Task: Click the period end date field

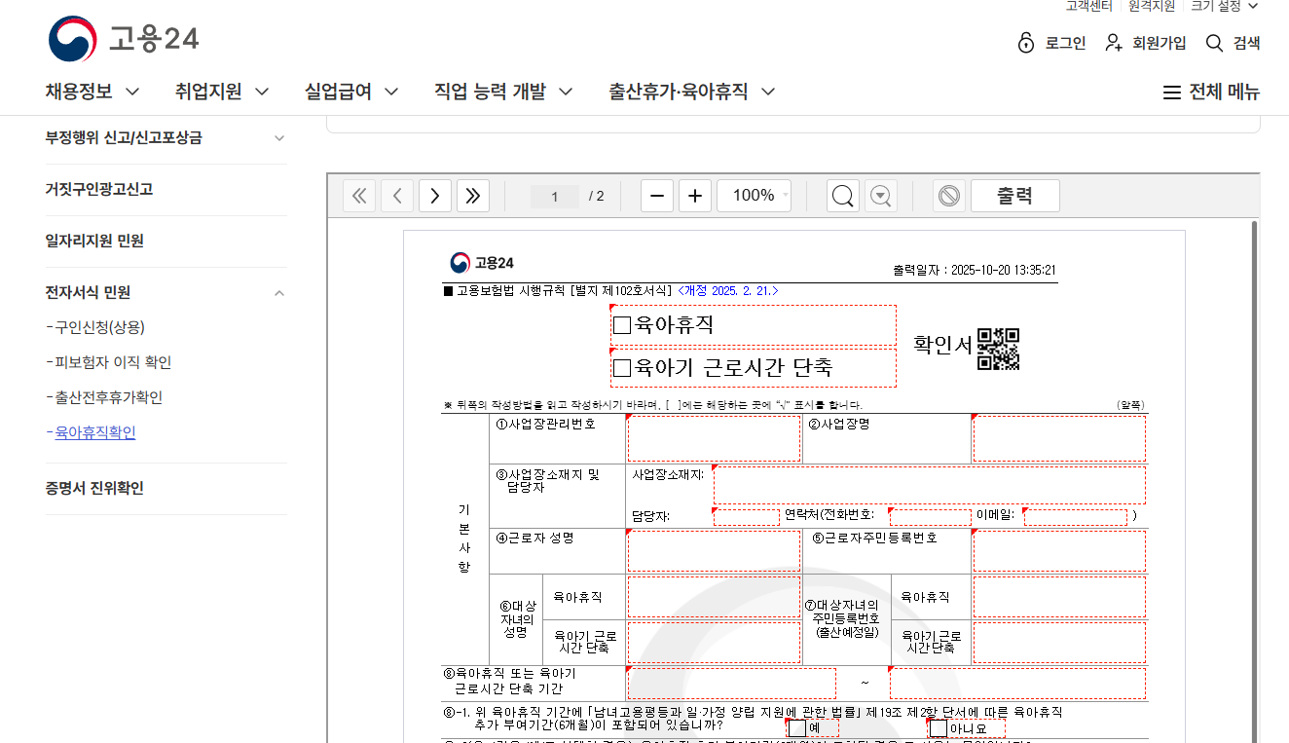Action: (1017, 684)
